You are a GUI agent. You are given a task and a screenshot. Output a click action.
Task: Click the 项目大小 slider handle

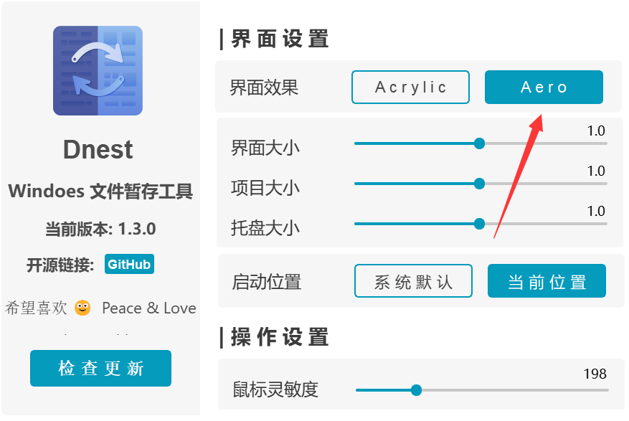pyautogui.click(x=478, y=184)
